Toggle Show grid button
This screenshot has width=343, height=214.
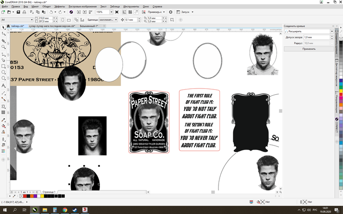tap(130, 12)
